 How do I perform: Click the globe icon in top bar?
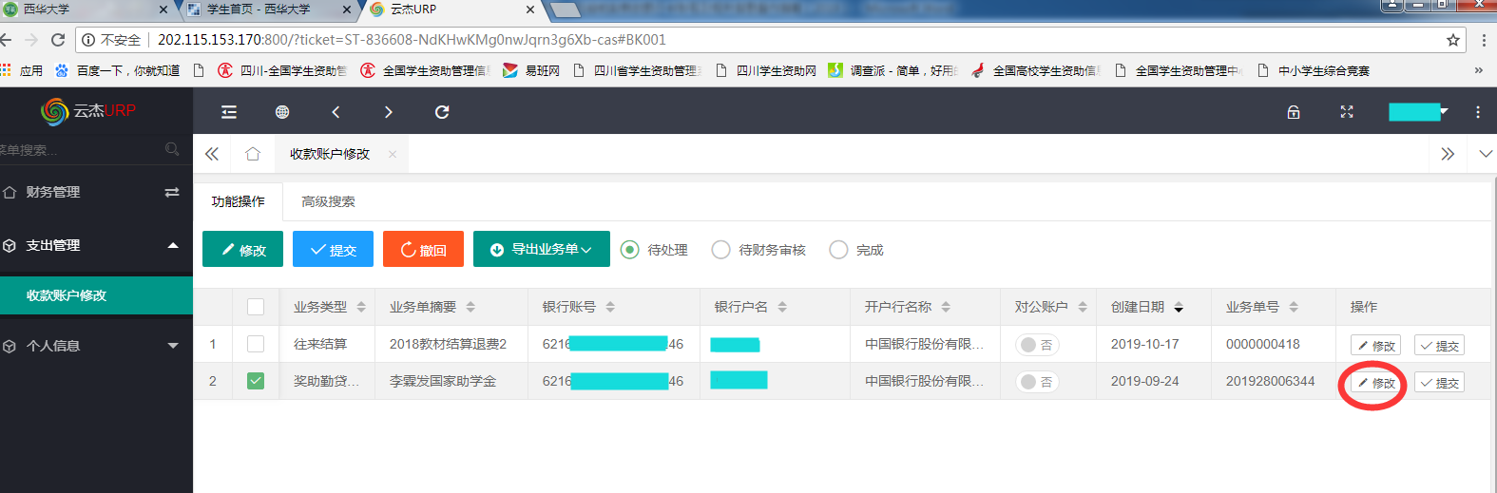click(x=282, y=112)
